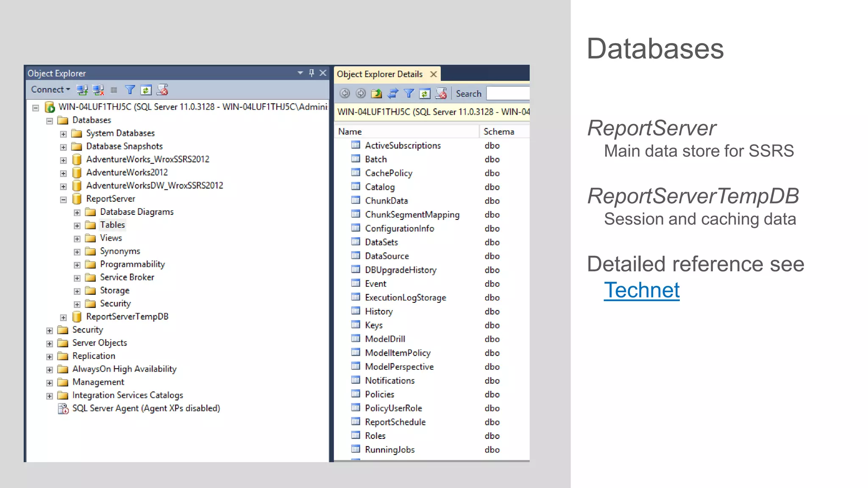Click Synchronize icon in Details toolbar
This screenshot has height=488, width=868.
(x=393, y=93)
